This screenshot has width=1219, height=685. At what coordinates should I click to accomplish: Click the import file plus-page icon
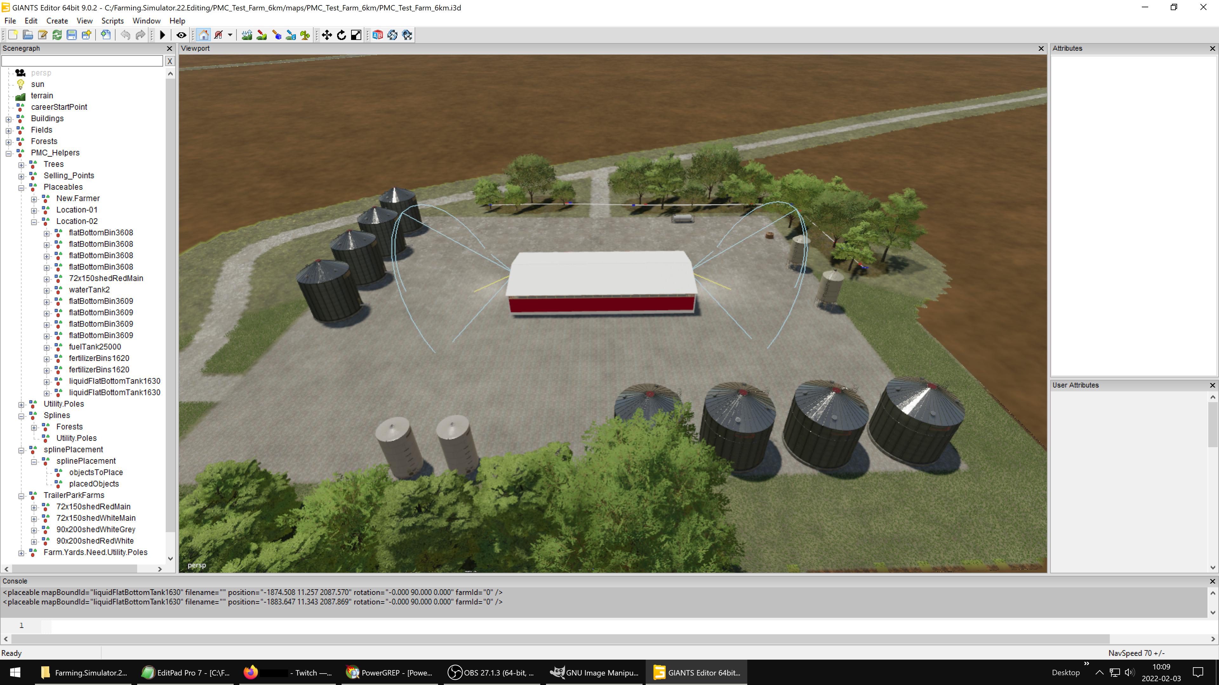pos(106,35)
